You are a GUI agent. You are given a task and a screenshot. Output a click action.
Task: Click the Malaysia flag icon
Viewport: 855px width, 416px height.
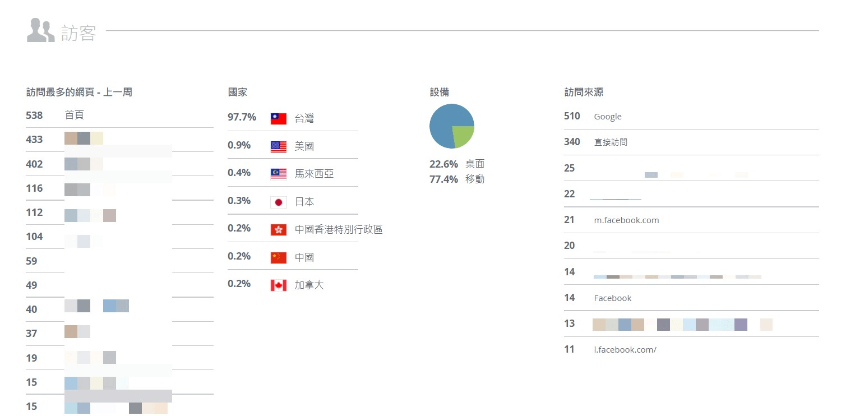278,173
